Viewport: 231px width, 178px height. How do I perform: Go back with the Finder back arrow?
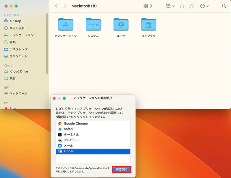(56, 6)
